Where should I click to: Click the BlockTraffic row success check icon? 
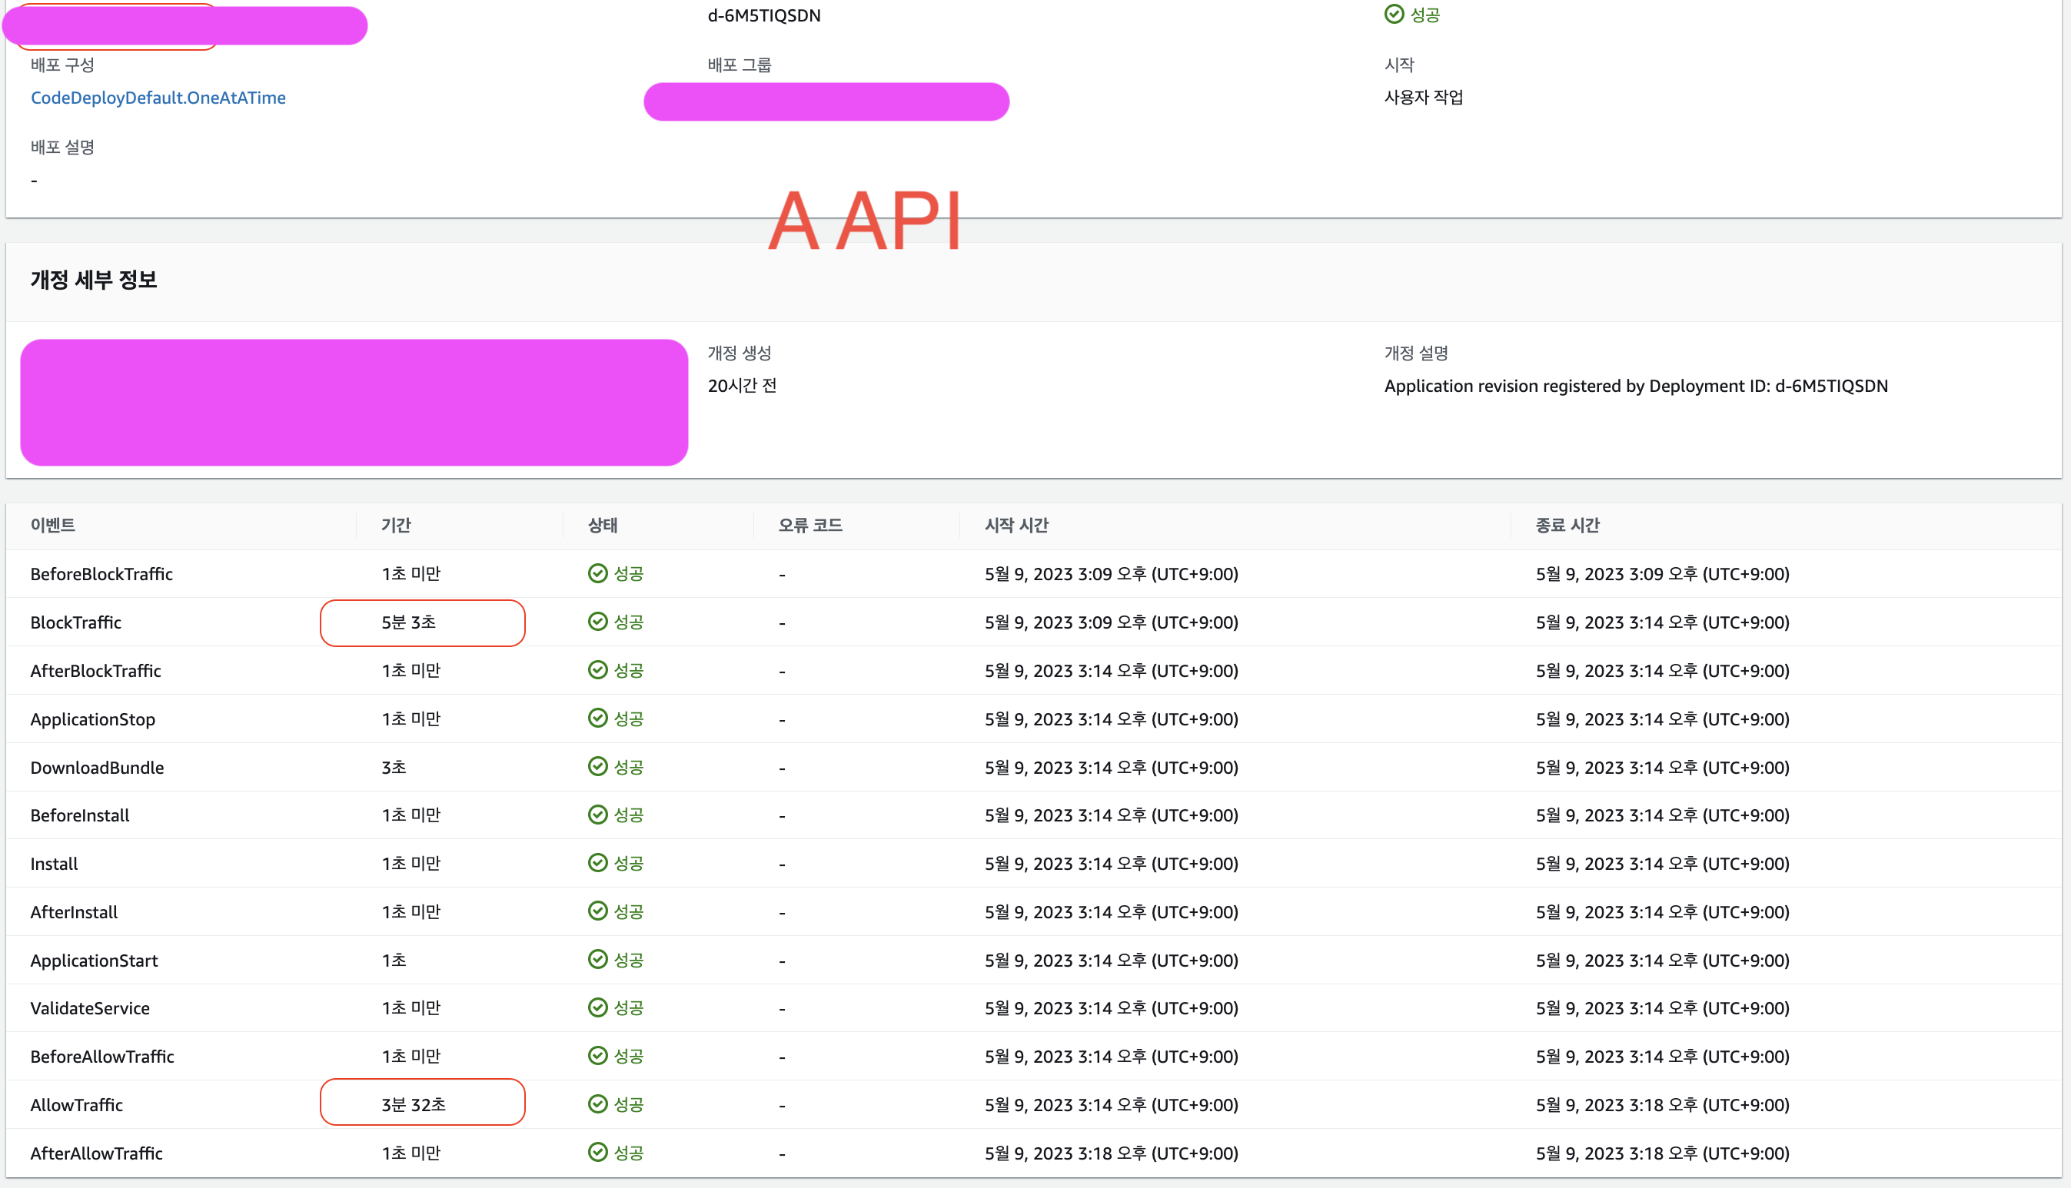tap(597, 622)
